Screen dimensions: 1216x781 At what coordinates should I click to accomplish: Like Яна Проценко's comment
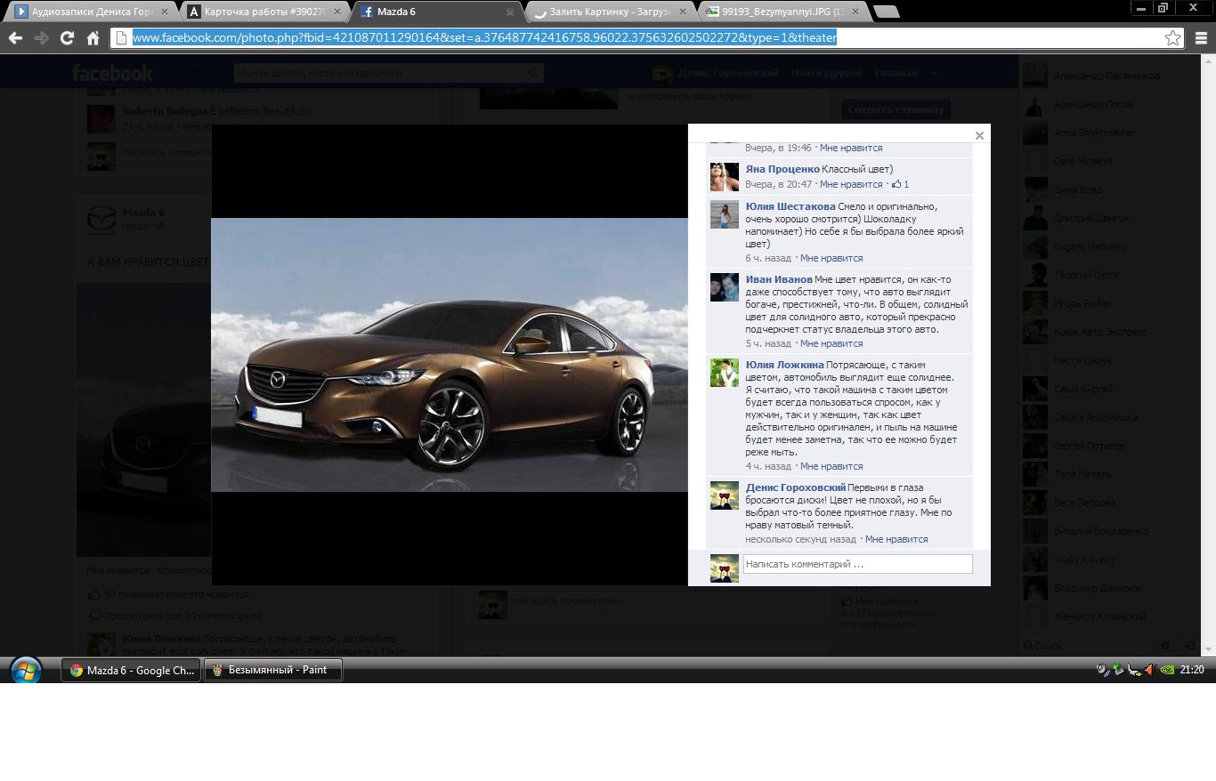(x=851, y=184)
